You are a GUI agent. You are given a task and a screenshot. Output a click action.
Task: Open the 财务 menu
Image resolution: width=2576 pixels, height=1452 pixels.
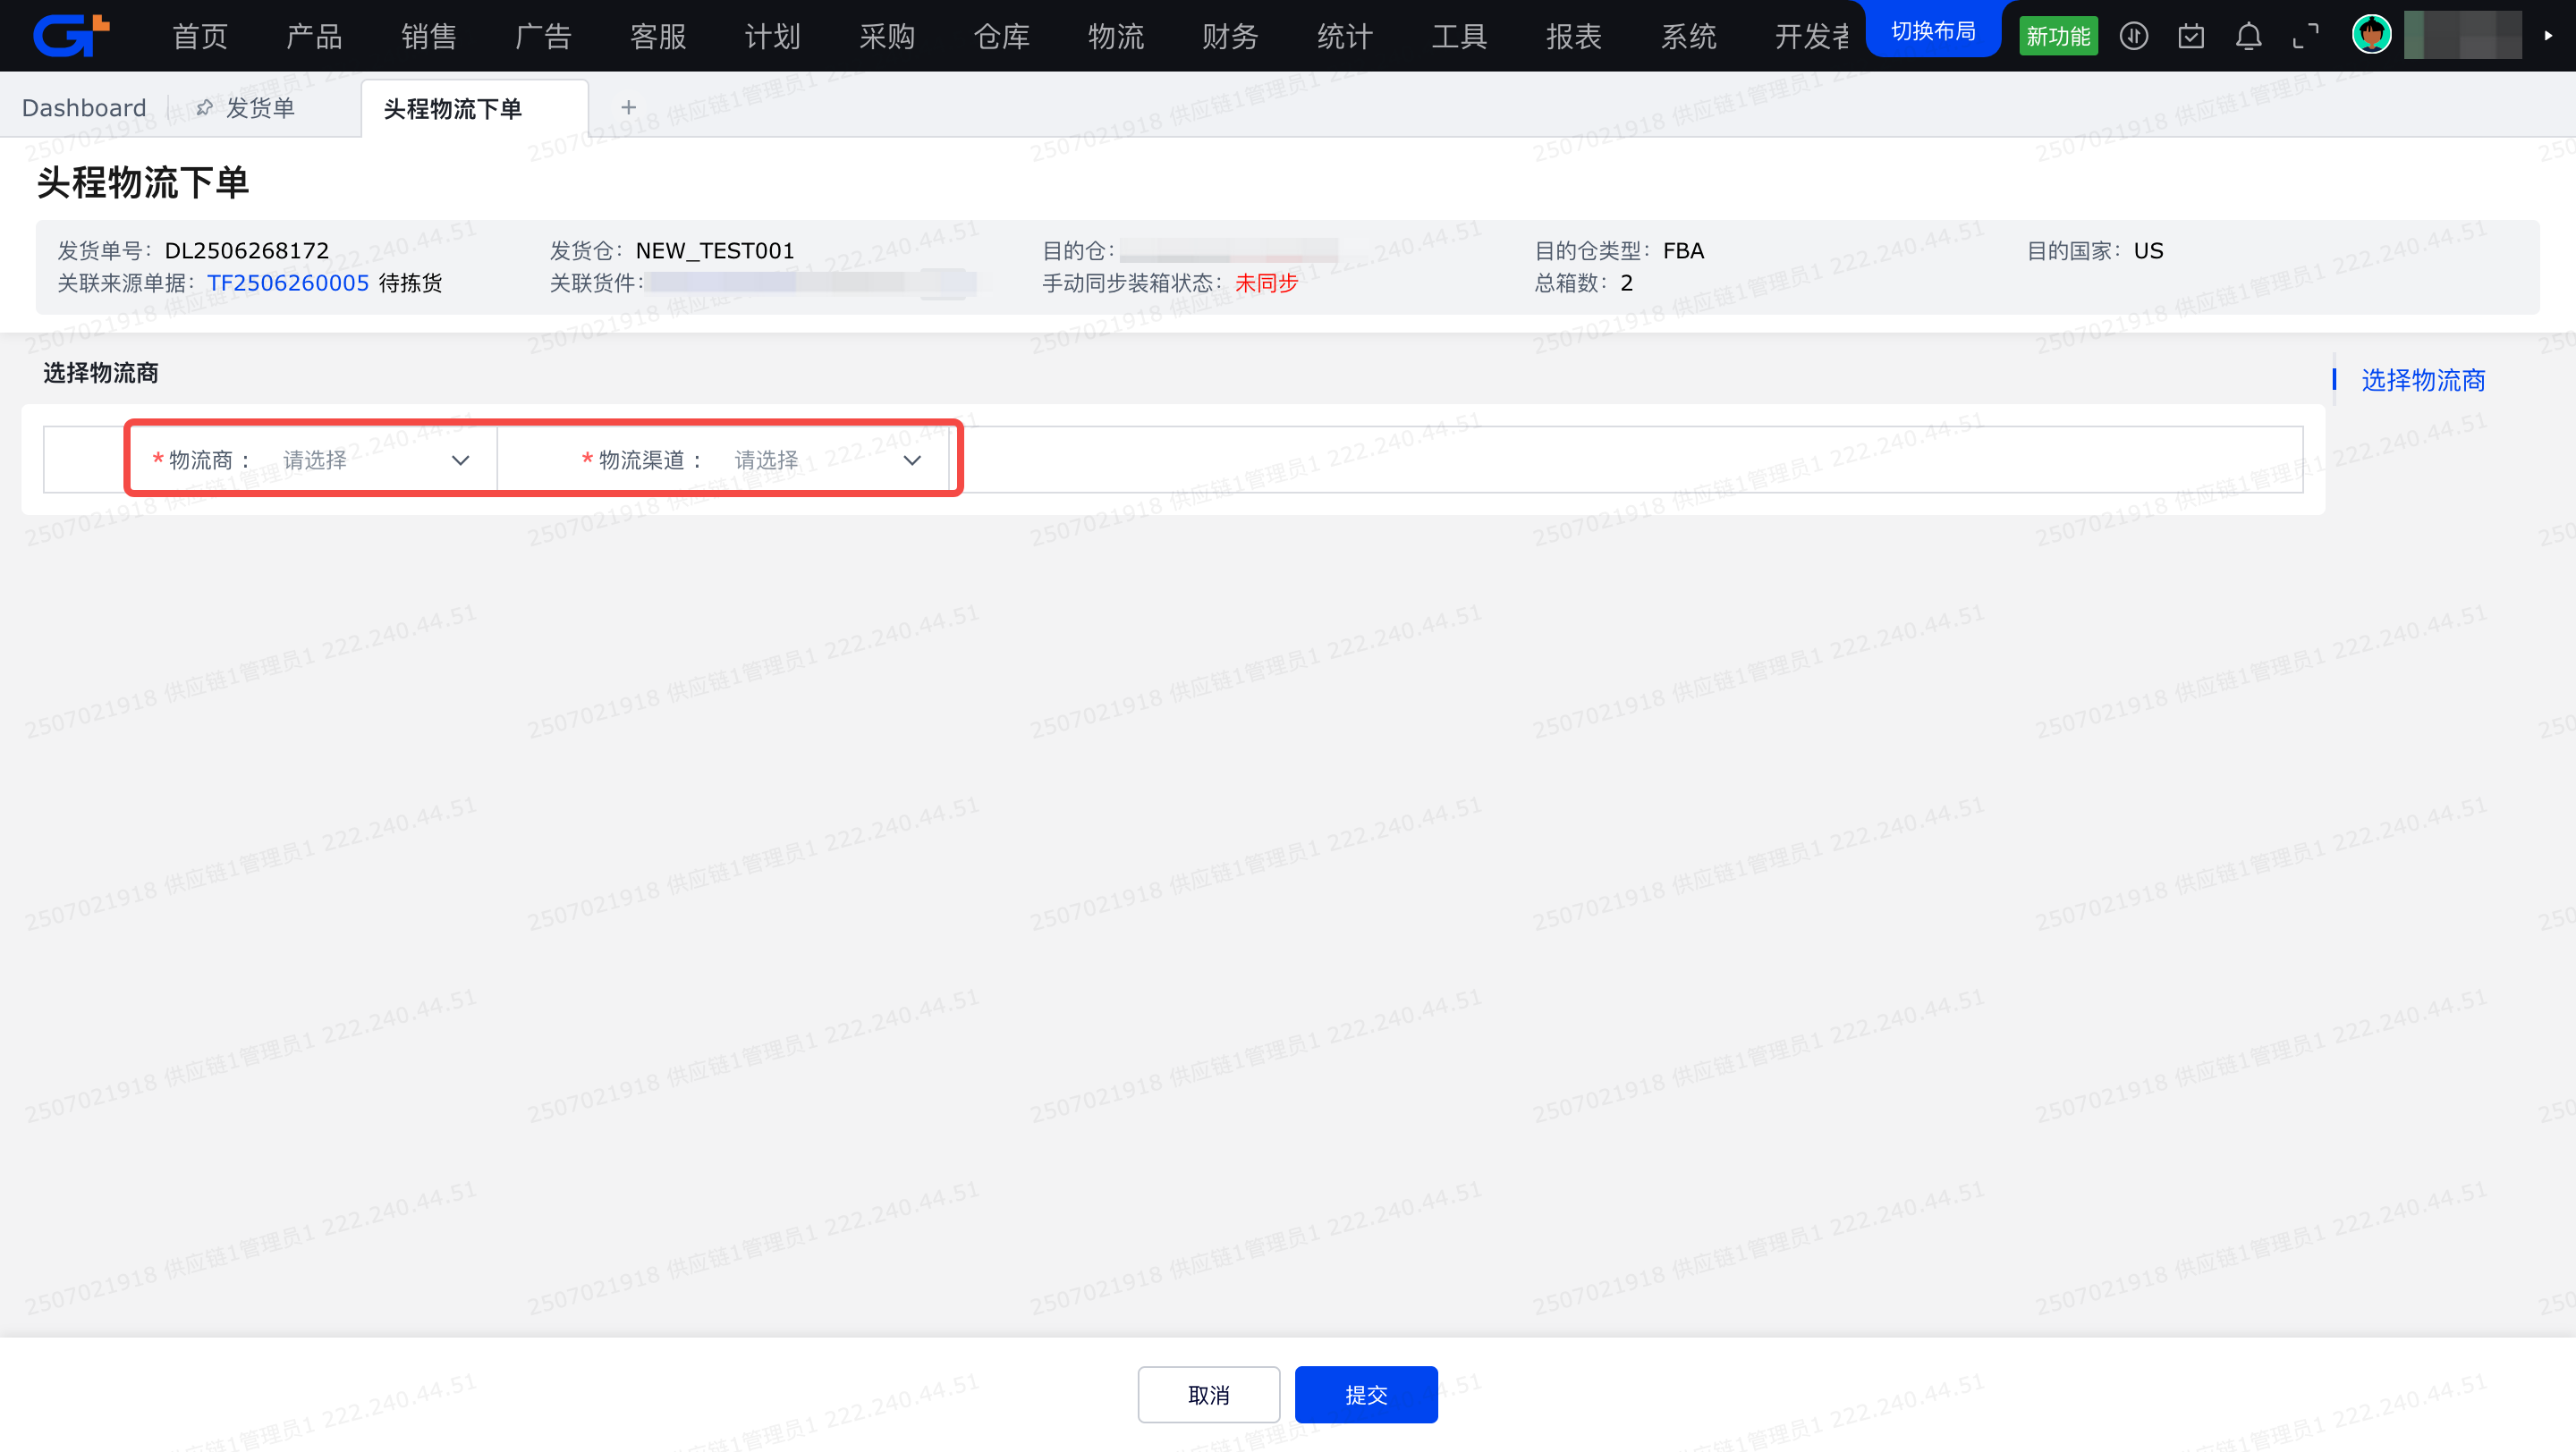click(1231, 37)
